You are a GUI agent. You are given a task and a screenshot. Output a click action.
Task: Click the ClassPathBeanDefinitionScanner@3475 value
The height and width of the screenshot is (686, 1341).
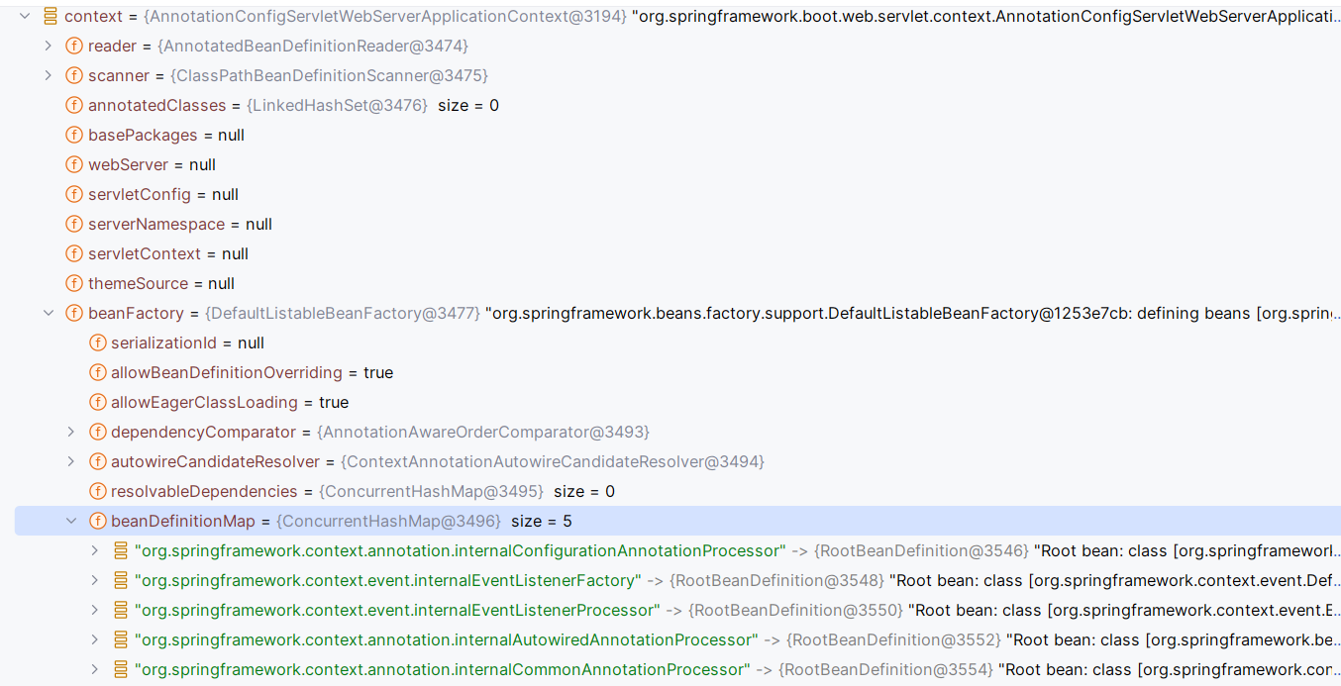(x=329, y=75)
